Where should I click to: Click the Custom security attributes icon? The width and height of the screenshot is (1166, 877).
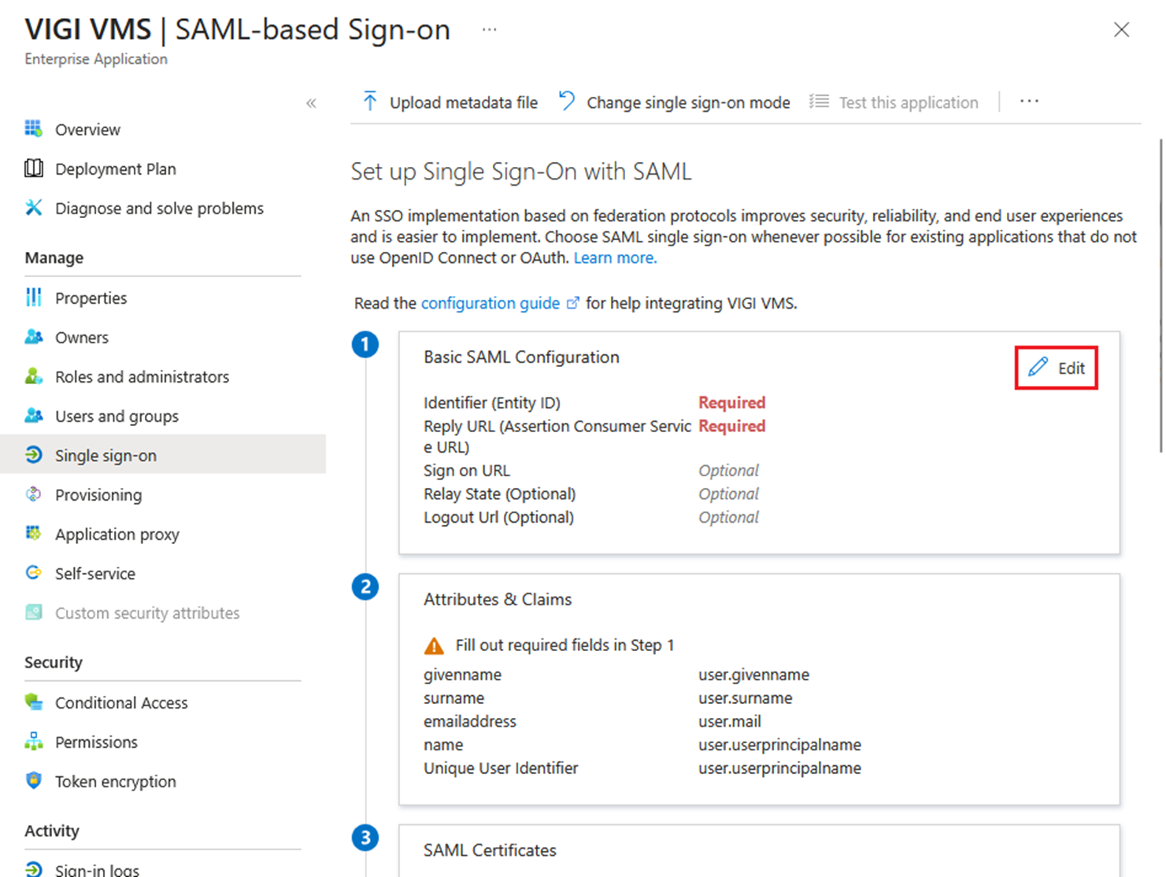(x=33, y=612)
